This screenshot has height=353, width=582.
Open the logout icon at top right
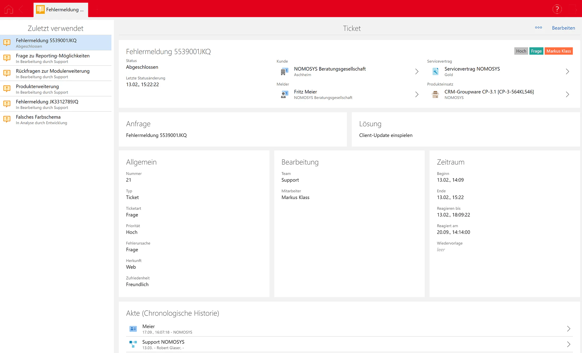[573, 9]
